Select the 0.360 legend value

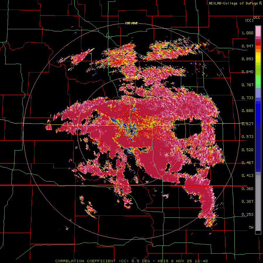click(x=248, y=189)
